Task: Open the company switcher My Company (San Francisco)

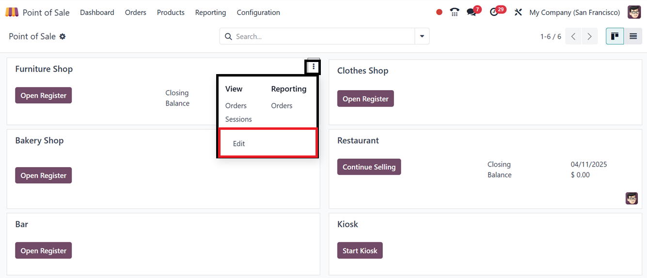Action: pos(574,13)
